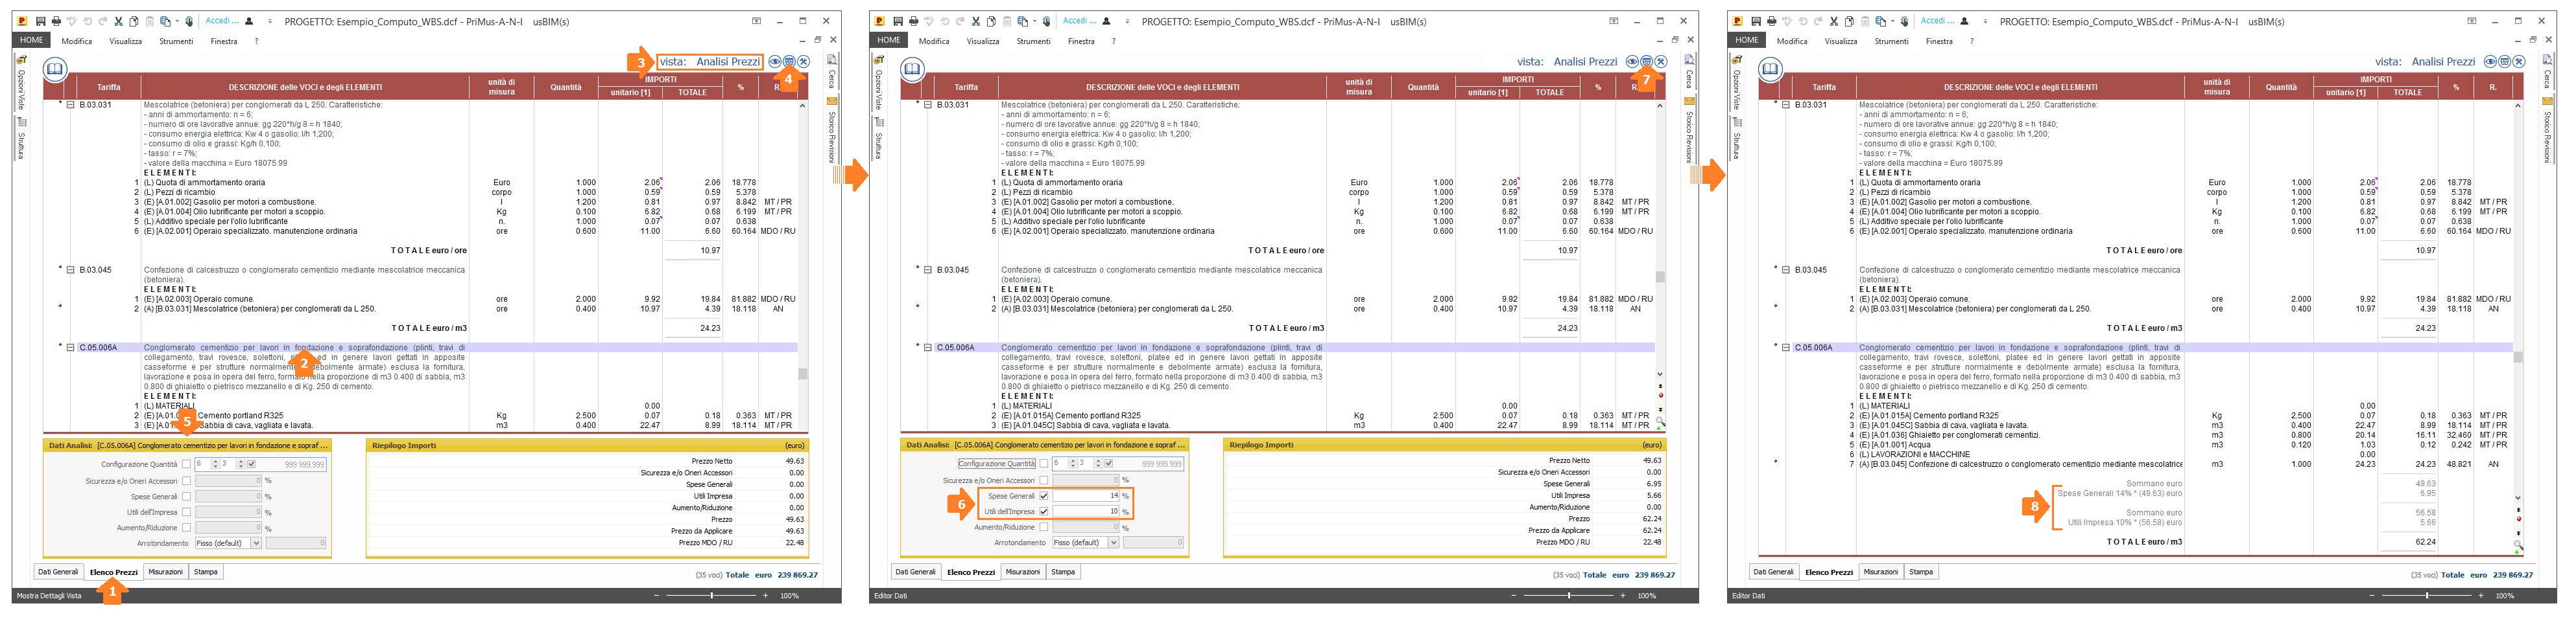Switch to Stampa tab in the right window
The image size is (2576, 619).
click(x=1922, y=572)
